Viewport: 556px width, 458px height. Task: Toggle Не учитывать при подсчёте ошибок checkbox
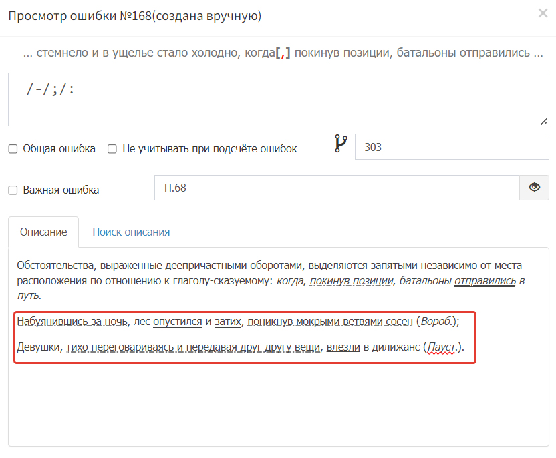click(112, 149)
